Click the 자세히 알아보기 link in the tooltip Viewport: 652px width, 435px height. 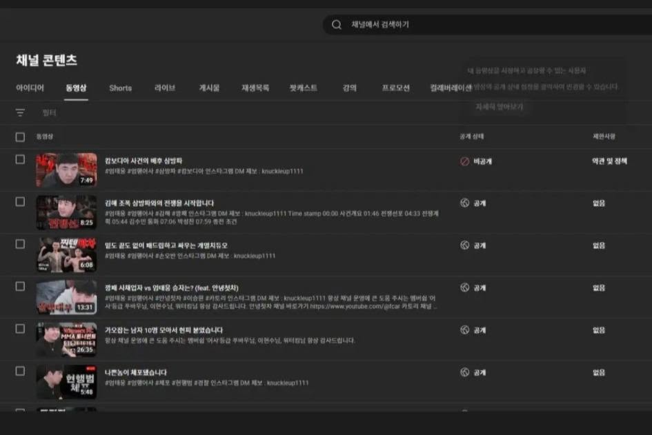click(499, 107)
